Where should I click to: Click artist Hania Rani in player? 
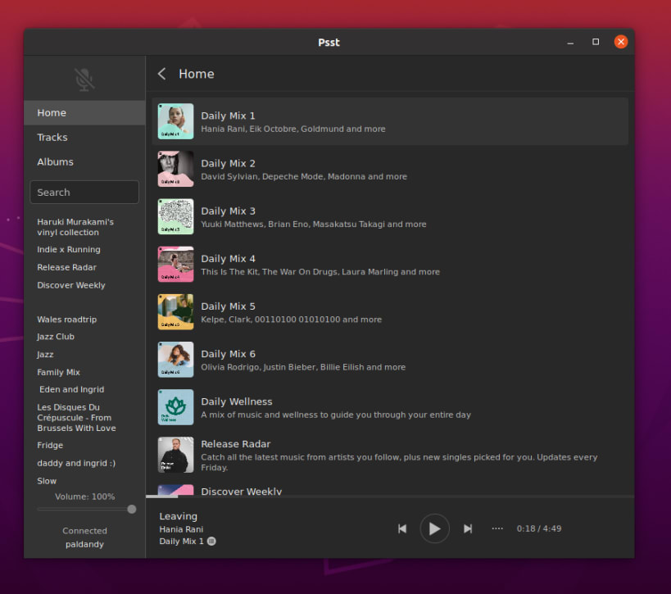tap(181, 529)
